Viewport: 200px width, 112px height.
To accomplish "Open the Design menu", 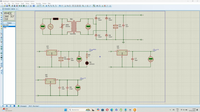I will pyautogui.click(x=17, y=3).
